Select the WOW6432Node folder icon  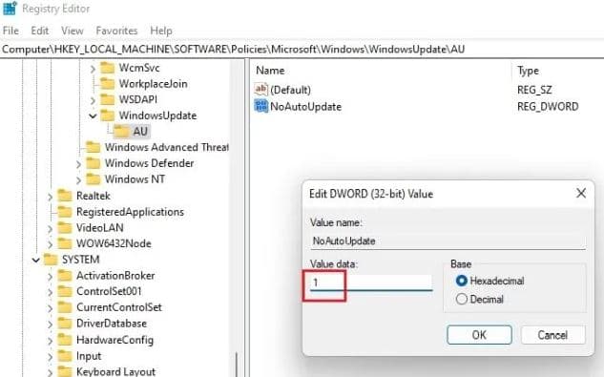[x=65, y=243]
